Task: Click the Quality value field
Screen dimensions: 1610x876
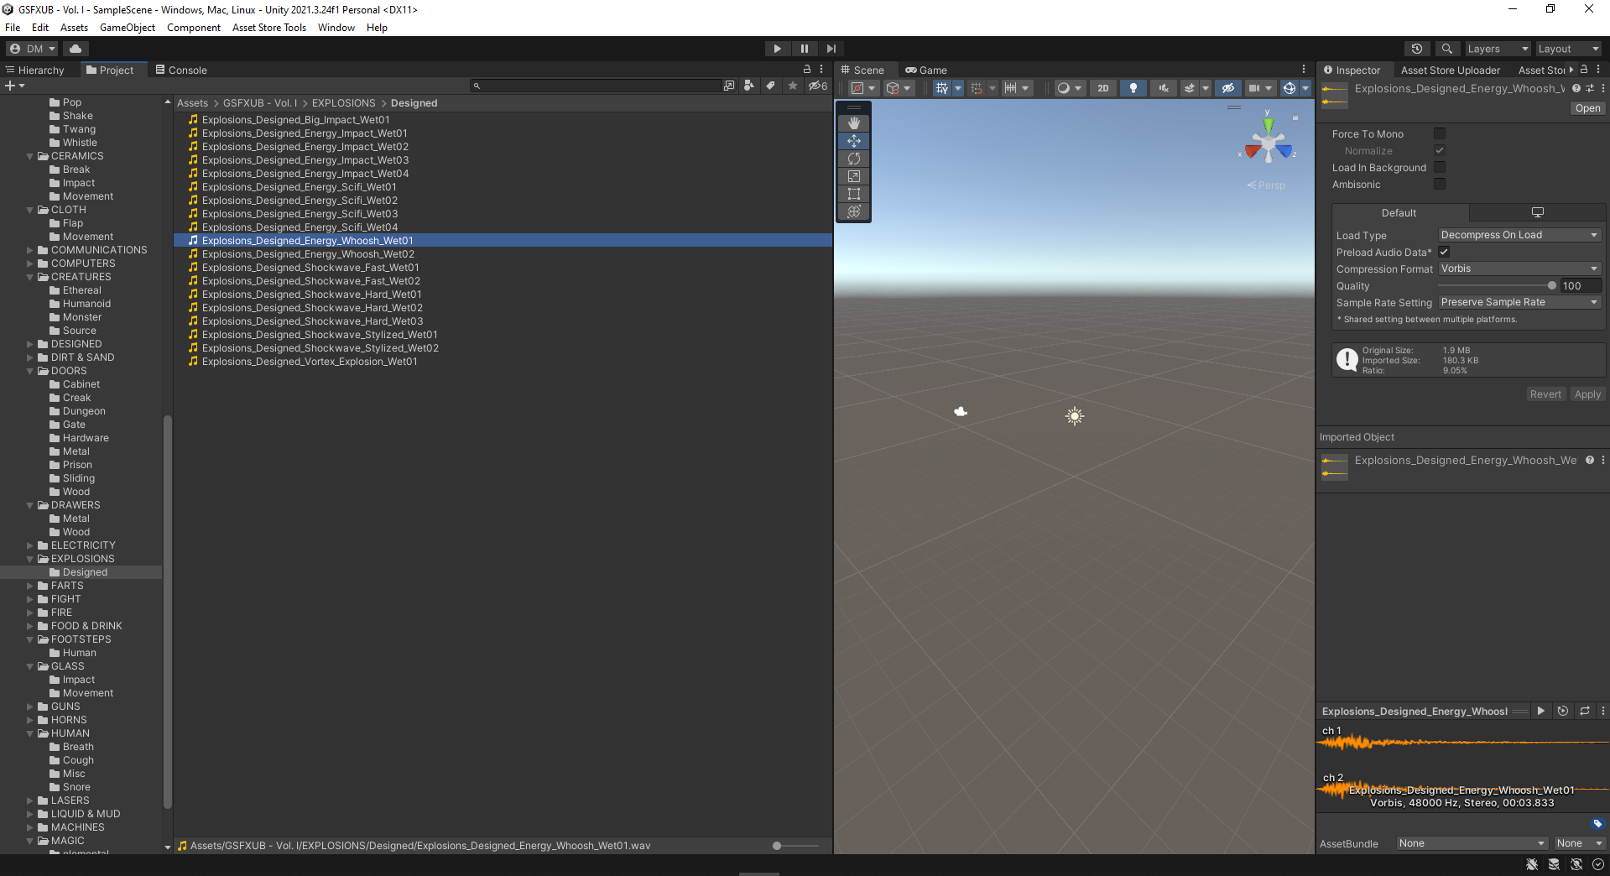Action: coord(1581,286)
